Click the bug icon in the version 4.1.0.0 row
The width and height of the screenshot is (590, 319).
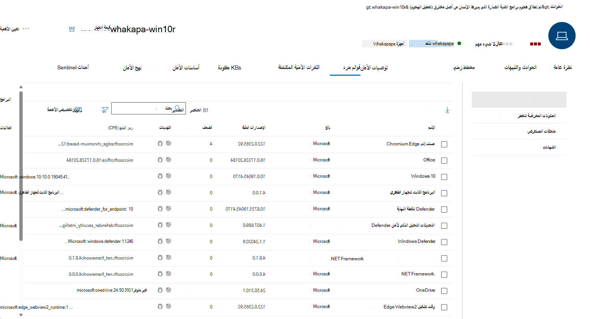click(x=160, y=192)
